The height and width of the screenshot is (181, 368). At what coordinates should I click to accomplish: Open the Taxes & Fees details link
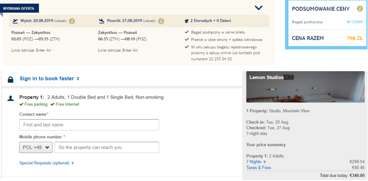[x=259, y=168]
